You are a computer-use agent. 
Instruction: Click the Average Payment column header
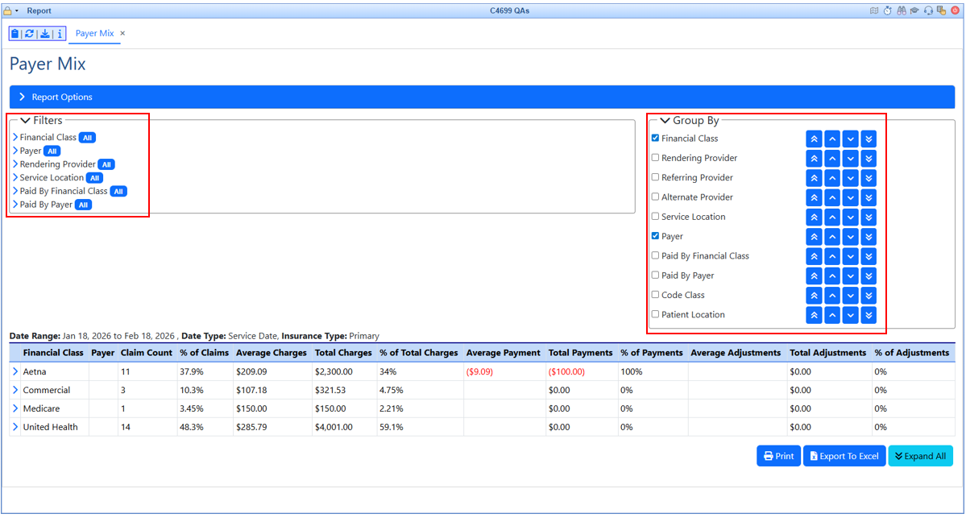click(x=503, y=353)
